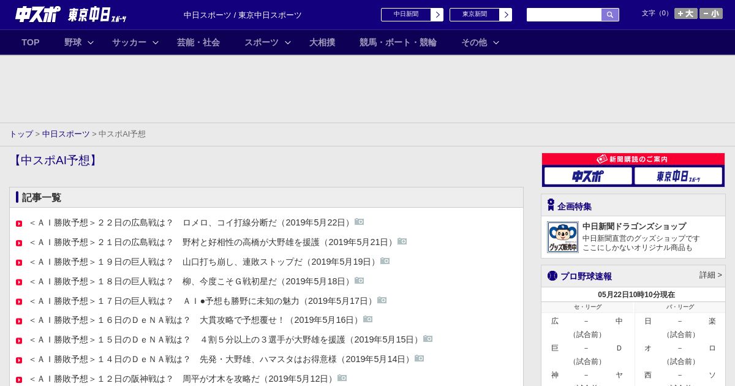Click camera icon beside １４日のＤｅＮＡ戦 article
The height and width of the screenshot is (386, 735).
(420, 358)
